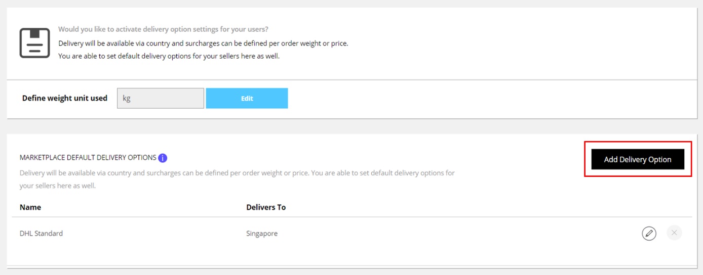The height and width of the screenshot is (275, 703).
Task: Click the Name column header
Action: click(30, 207)
